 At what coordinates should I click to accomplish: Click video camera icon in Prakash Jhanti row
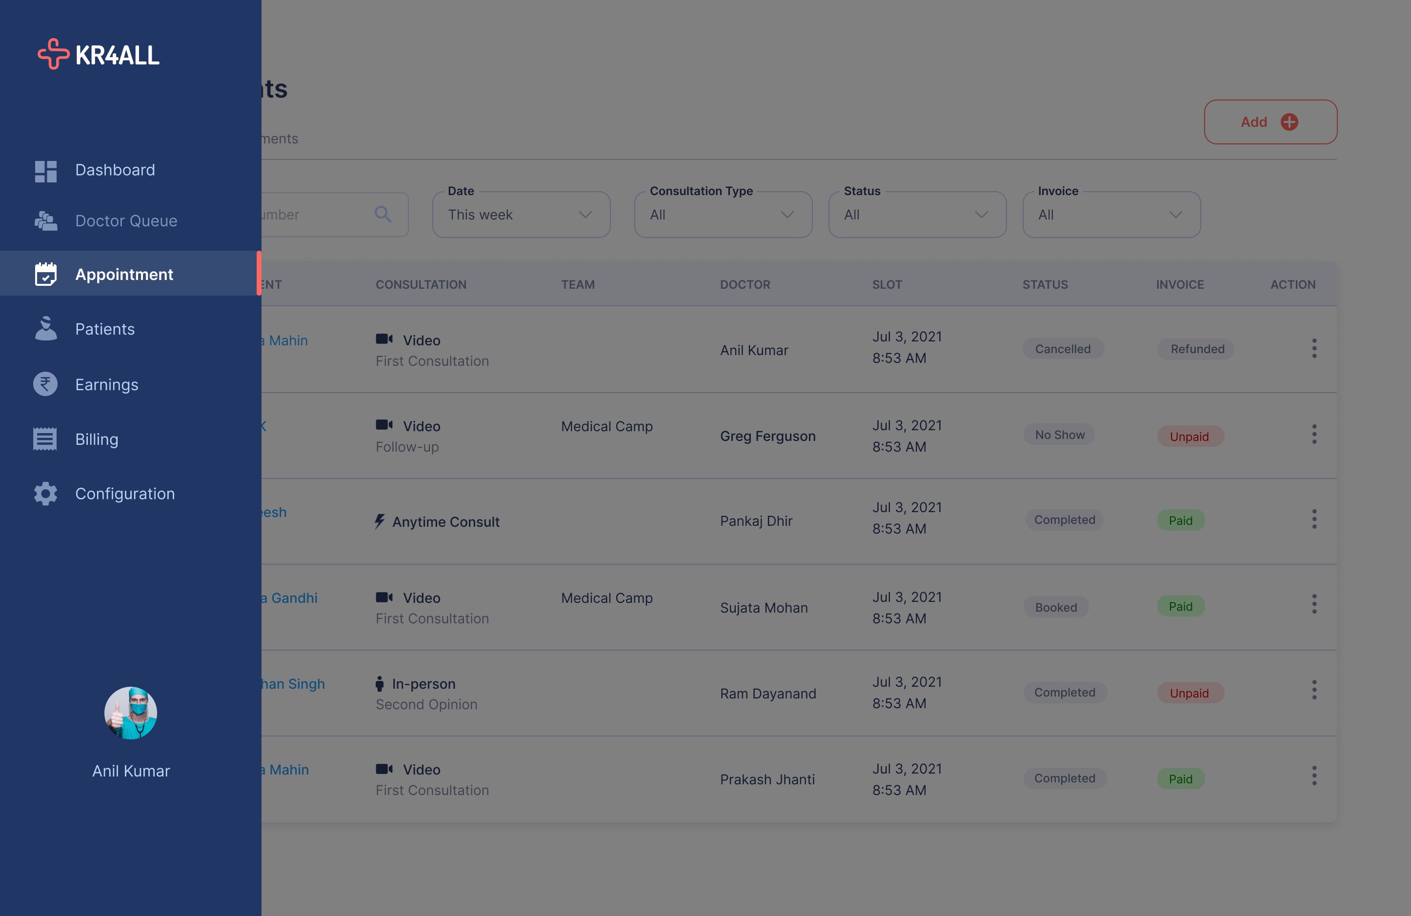pyautogui.click(x=384, y=769)
